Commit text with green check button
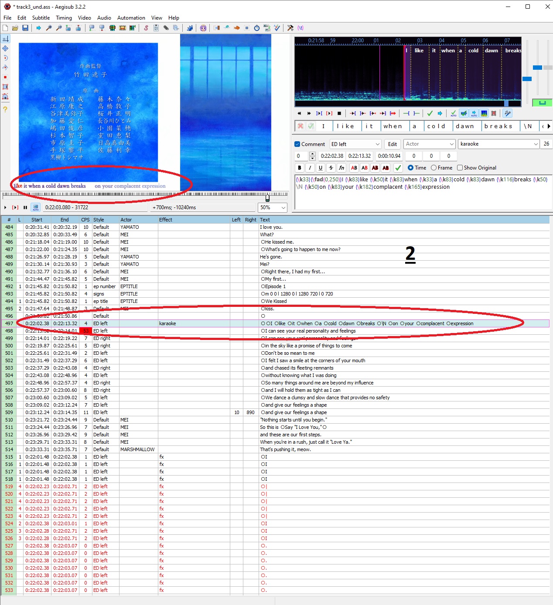The image size is (553, 605). point(398,168)
